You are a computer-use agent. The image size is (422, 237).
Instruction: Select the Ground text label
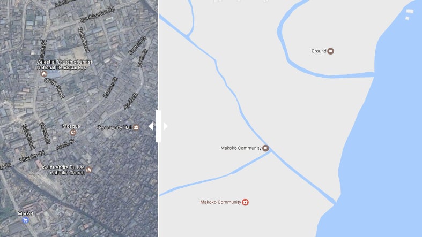[319, 51]
